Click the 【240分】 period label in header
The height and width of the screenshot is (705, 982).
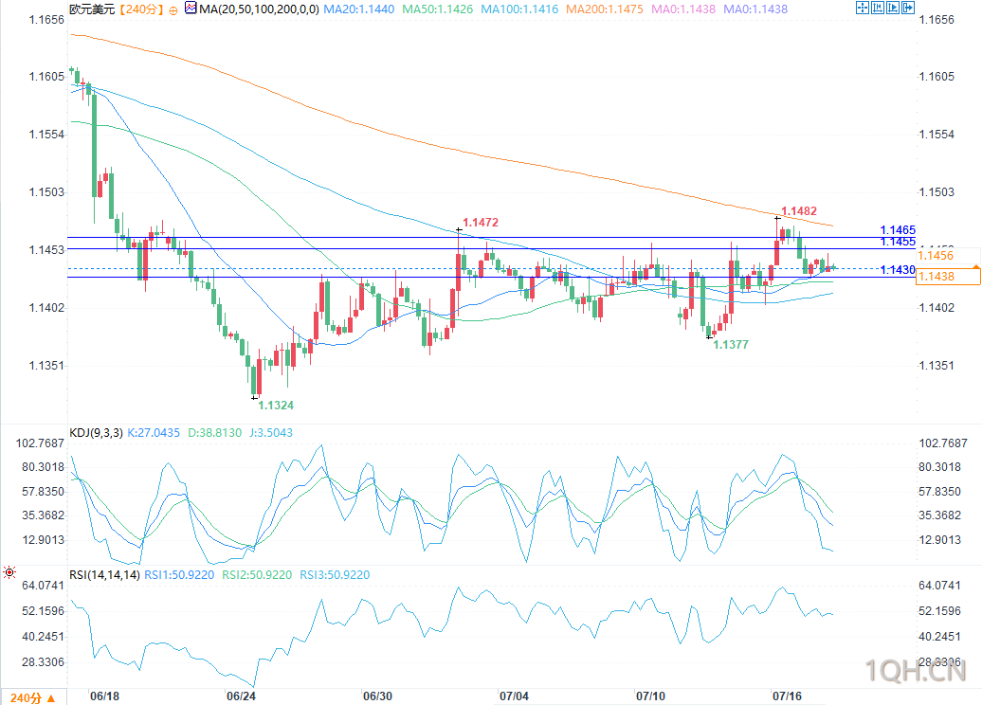pyautogui.click(x=141, y=9)
